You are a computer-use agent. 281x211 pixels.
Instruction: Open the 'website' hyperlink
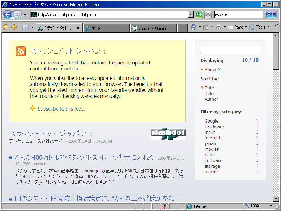[x=72, y=69]
